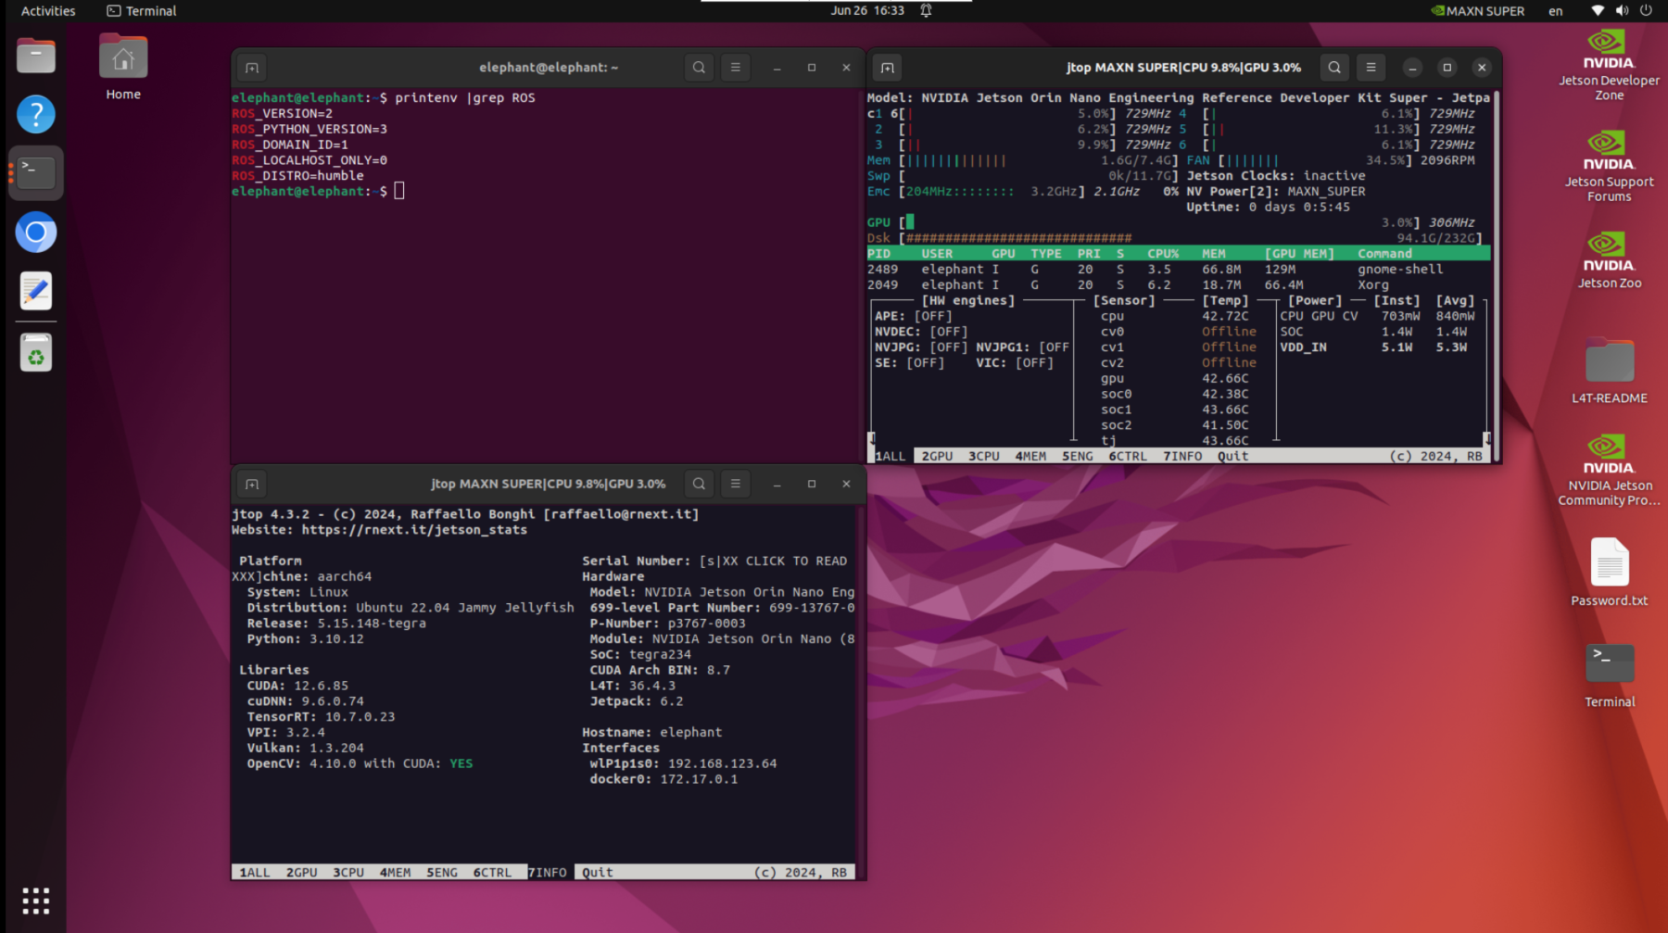Viewport: 1668px width, 933px height.
Task: Click the Wi-Fi icon in the top bar
Action: click(x=1598, y=11)
